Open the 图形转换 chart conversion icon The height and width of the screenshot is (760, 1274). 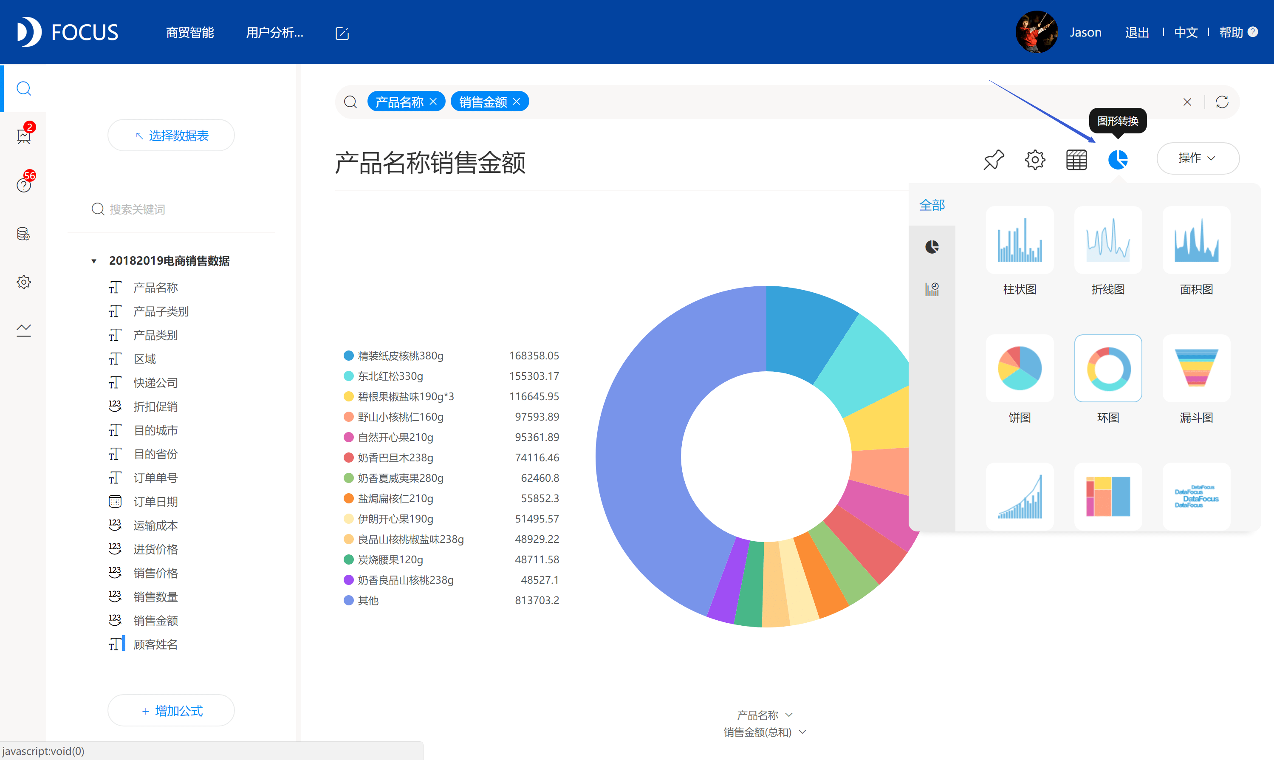pyautogui.click(x=1119, y=159)
